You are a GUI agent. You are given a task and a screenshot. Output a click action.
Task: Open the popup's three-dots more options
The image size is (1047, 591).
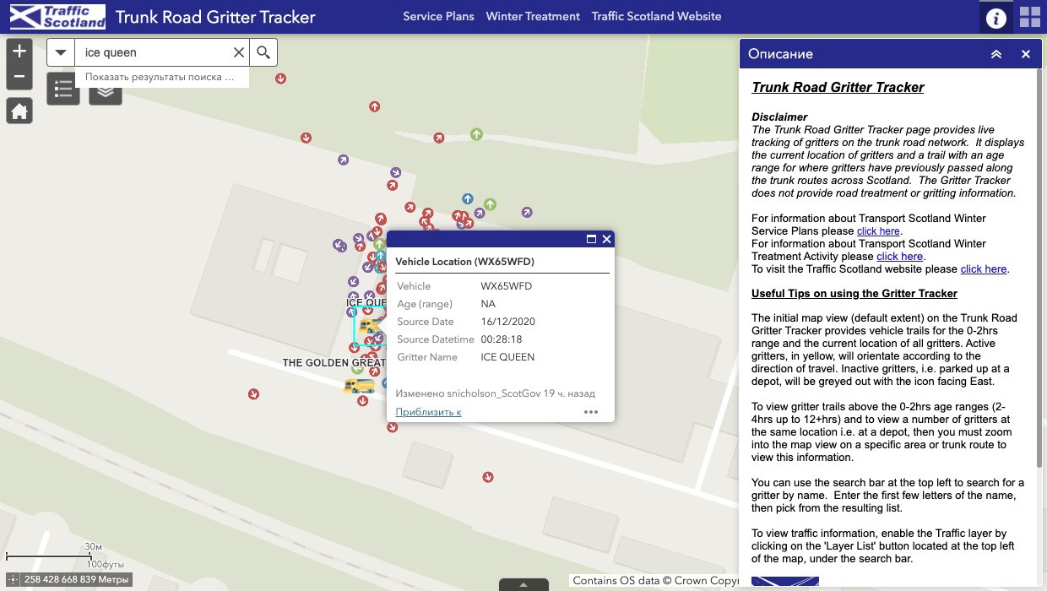pos(591,412)
